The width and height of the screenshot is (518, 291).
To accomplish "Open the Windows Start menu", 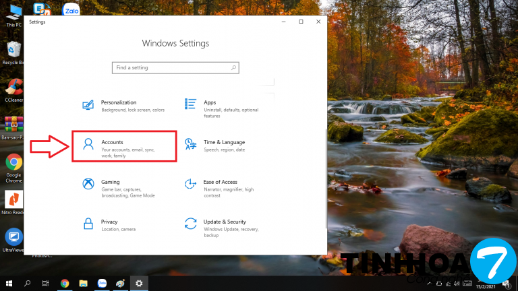I will 9,284.
